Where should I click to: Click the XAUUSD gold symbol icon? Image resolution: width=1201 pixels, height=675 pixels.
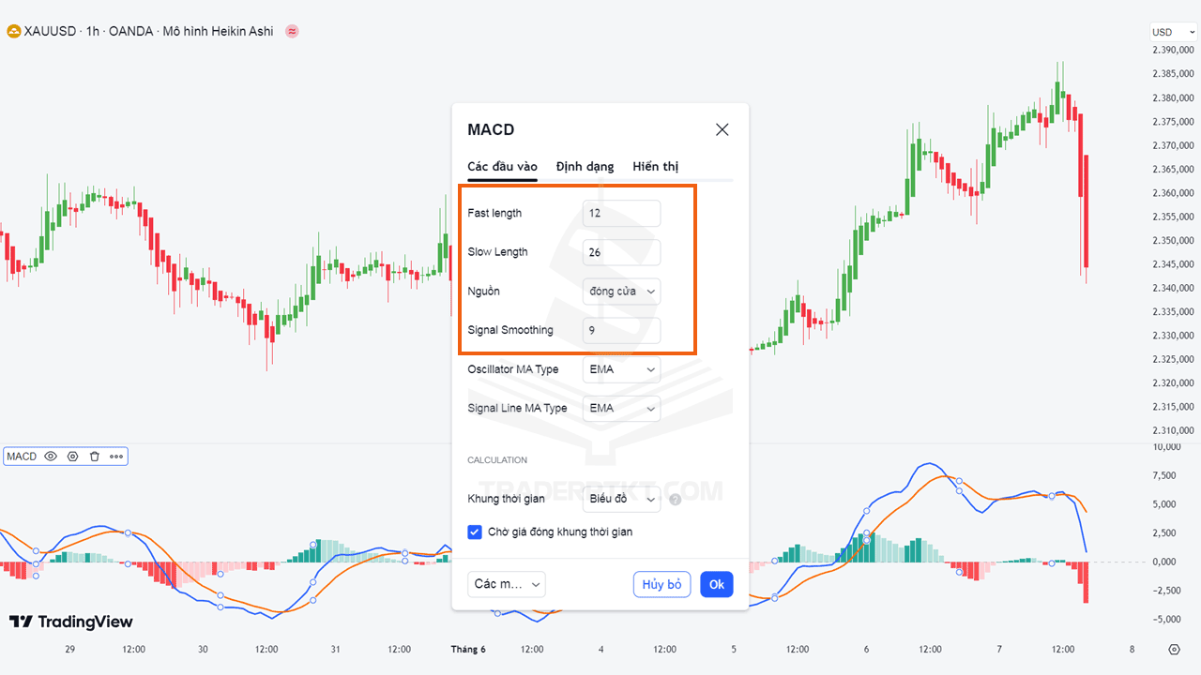pyautogui.click(x=14, y=31)
